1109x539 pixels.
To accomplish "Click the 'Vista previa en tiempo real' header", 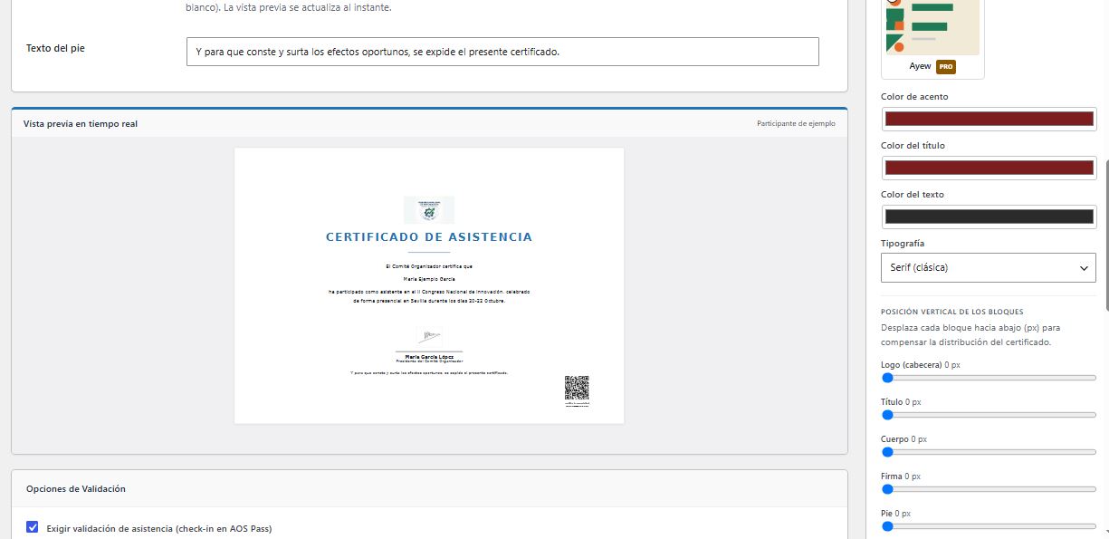I will (81, 123).
